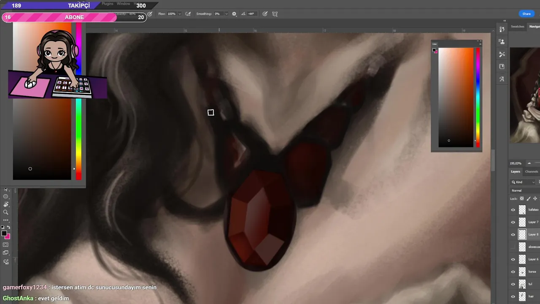
Task: Lock image pixels brush icon
Action: click(x=529, y=198)
